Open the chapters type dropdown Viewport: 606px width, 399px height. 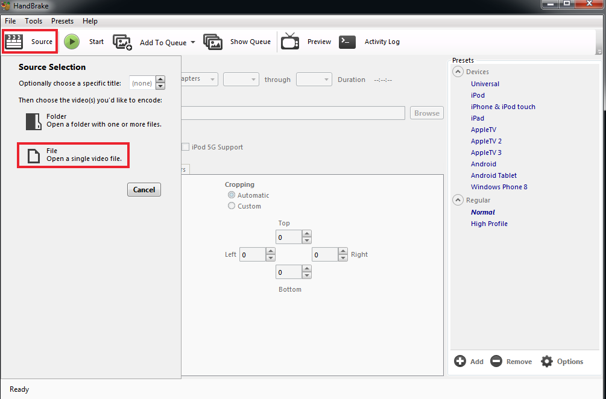pos(212,79)
